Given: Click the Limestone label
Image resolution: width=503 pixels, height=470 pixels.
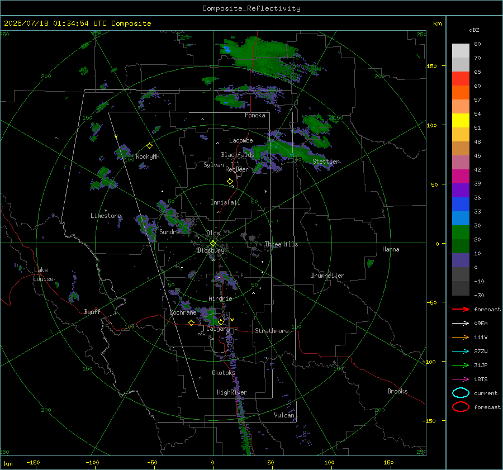Looking at the screenshot, I should 106,216.
